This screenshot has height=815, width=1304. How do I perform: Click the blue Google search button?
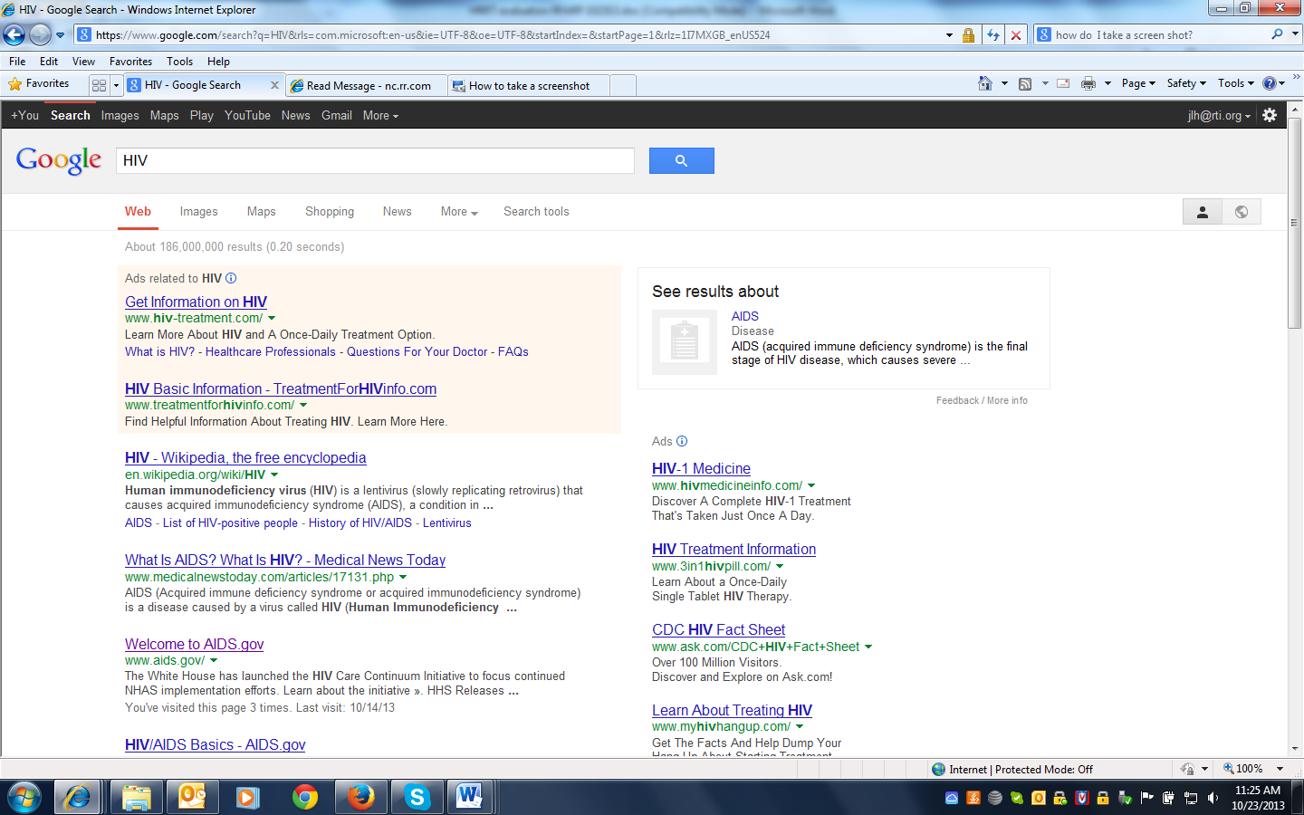pyautogui.click(x=682, y=160)
